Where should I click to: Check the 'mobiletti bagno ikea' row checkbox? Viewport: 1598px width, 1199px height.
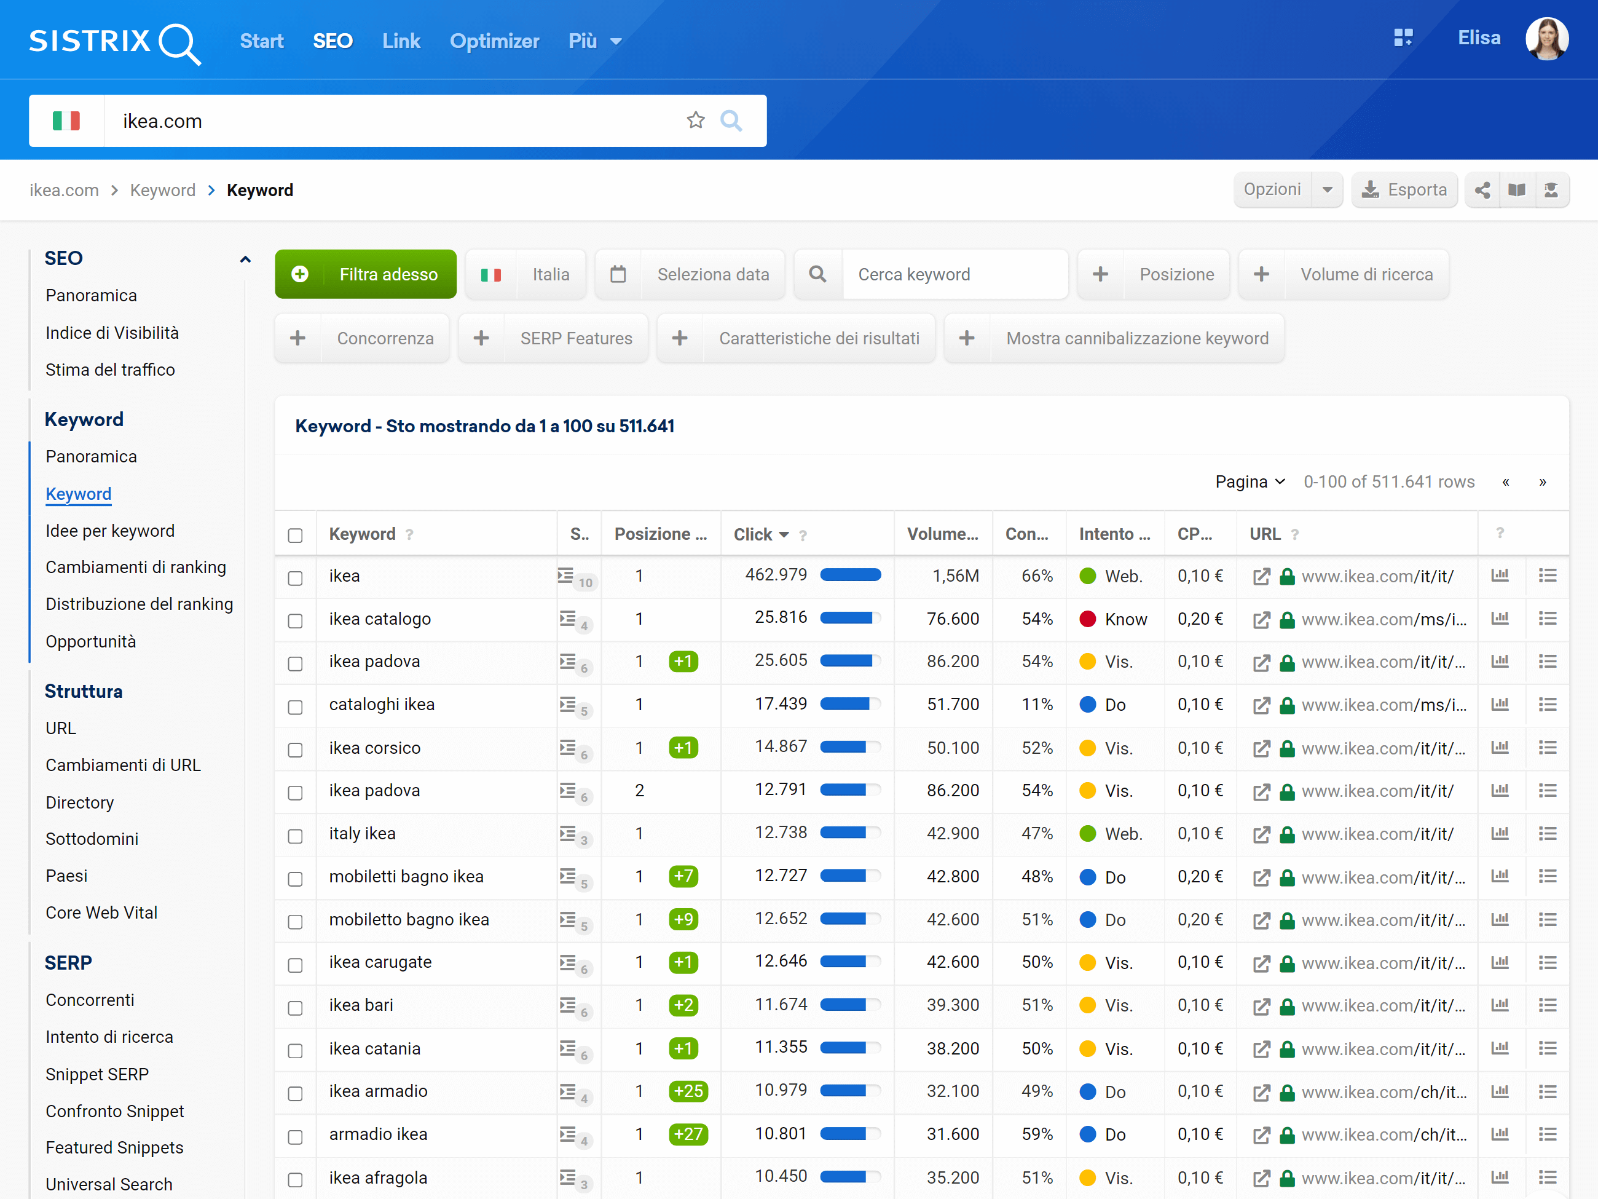pyautogui.click(x=296, y=879)
